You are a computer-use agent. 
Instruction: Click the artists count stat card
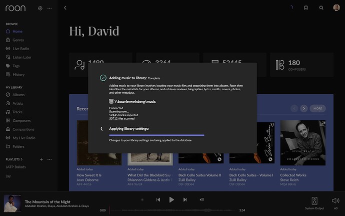pyautogui.click(x=100, y=58)
